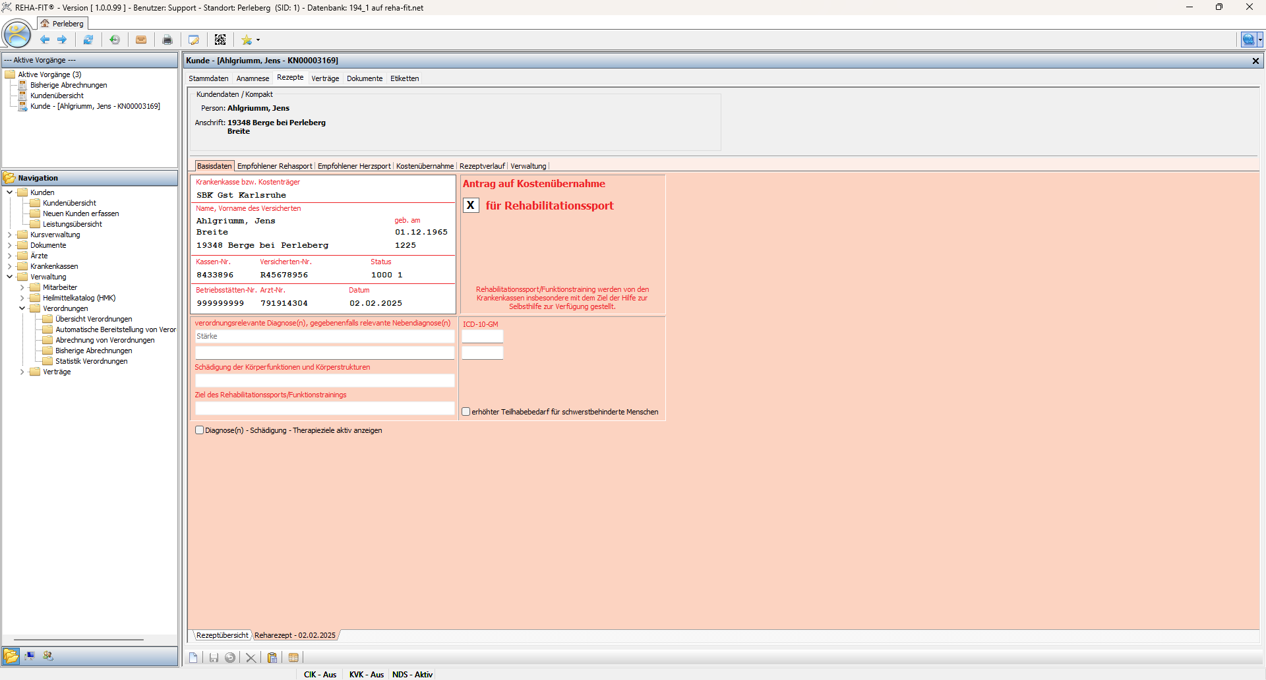Viewport: 1266px width, 680px height.
Task: Expand the Heilmittelkatalog (HMK) node
Action: (x=22, y=298)
